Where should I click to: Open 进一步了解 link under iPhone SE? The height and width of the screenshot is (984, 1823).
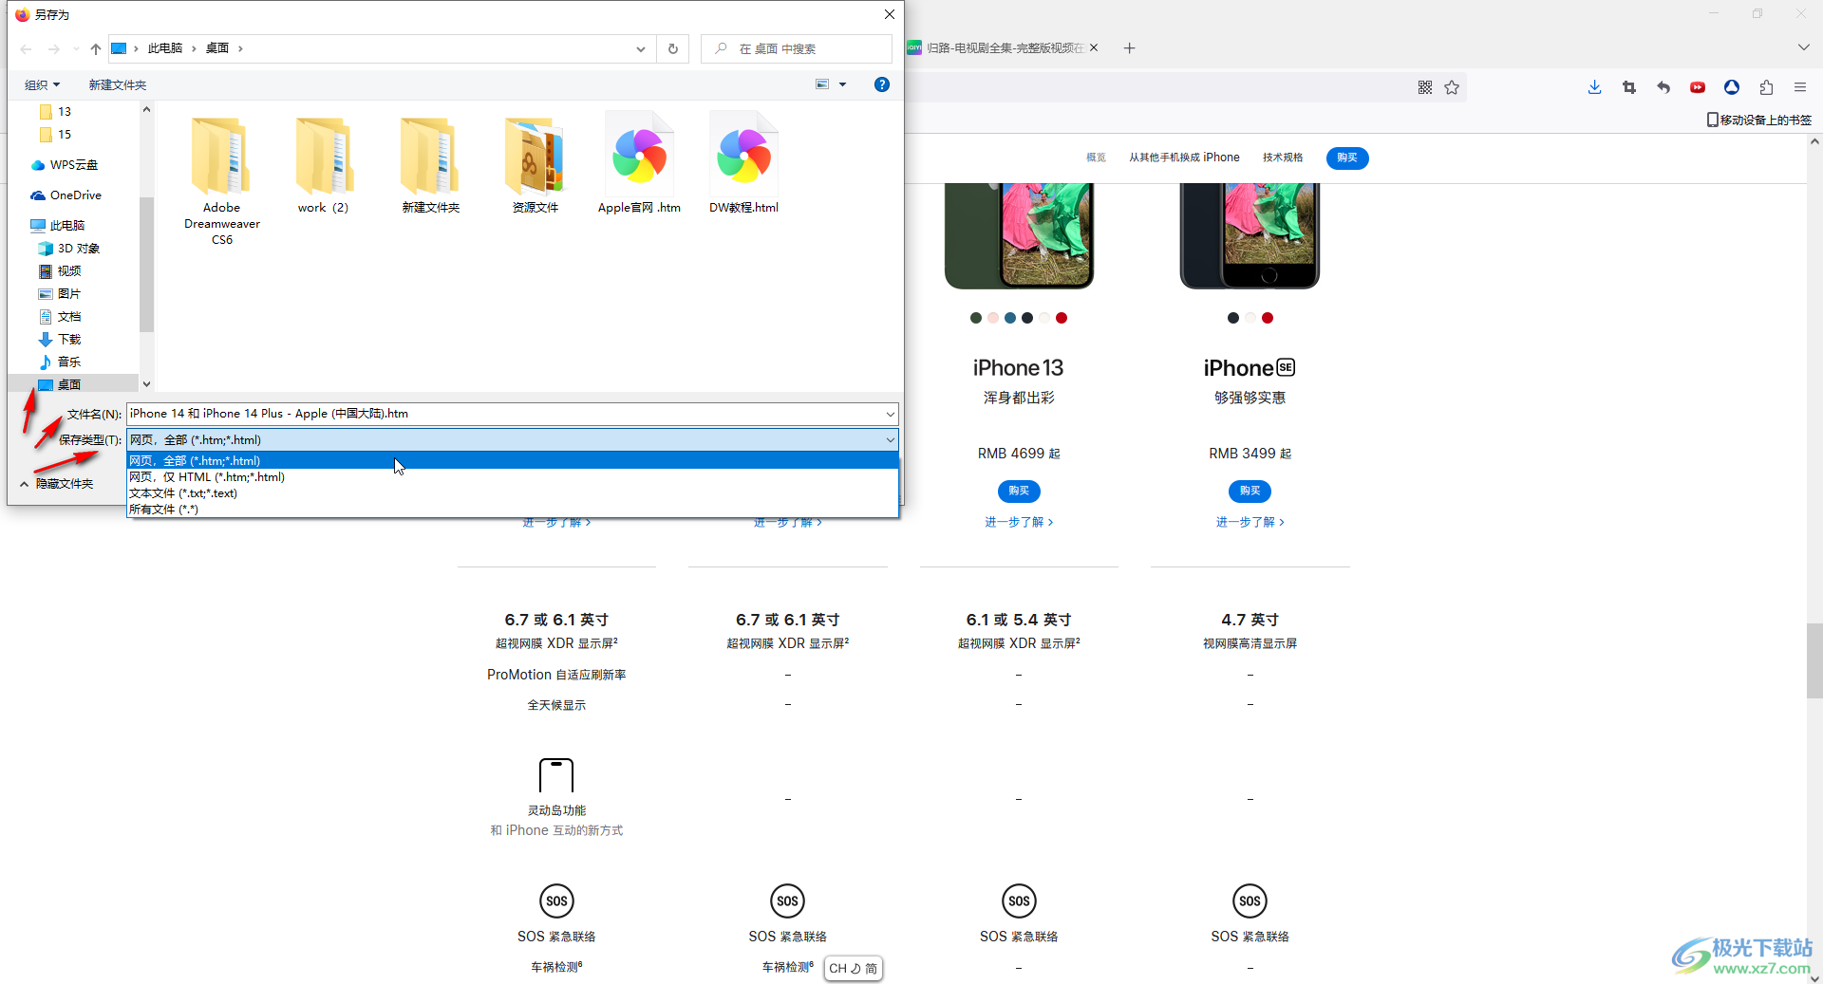click(1250, 522)
